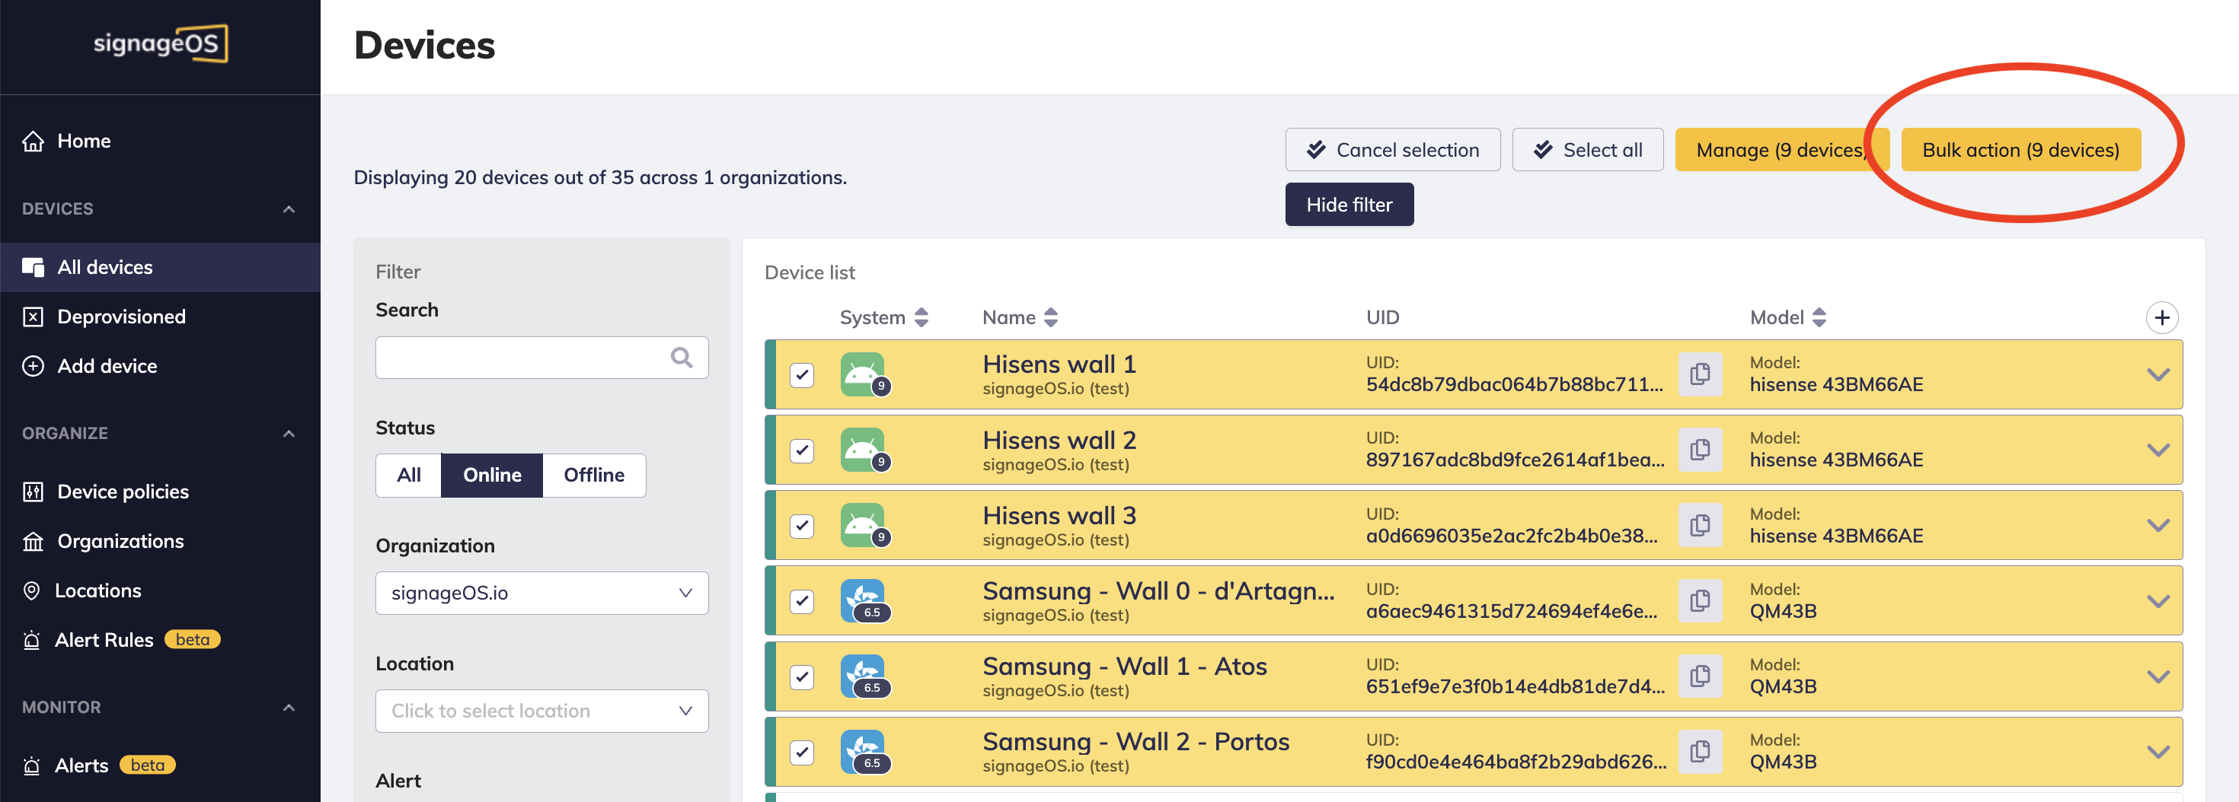Click the Android icon for Hisens wall 2
Image resolution: width=2239 pixels, height=802 pixels.
coord(862,450)
